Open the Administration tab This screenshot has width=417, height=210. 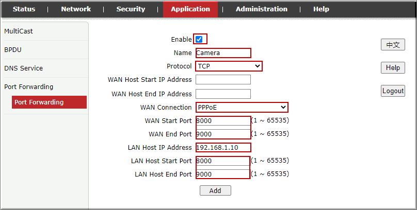click(262, 9)
